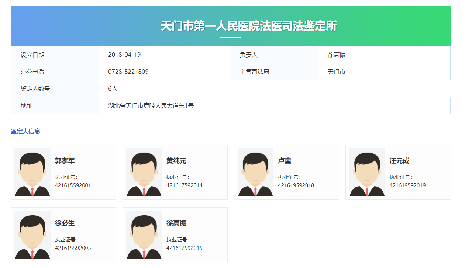Click license number 421617592014
472x268 pixels.
(x=185, y=185)
